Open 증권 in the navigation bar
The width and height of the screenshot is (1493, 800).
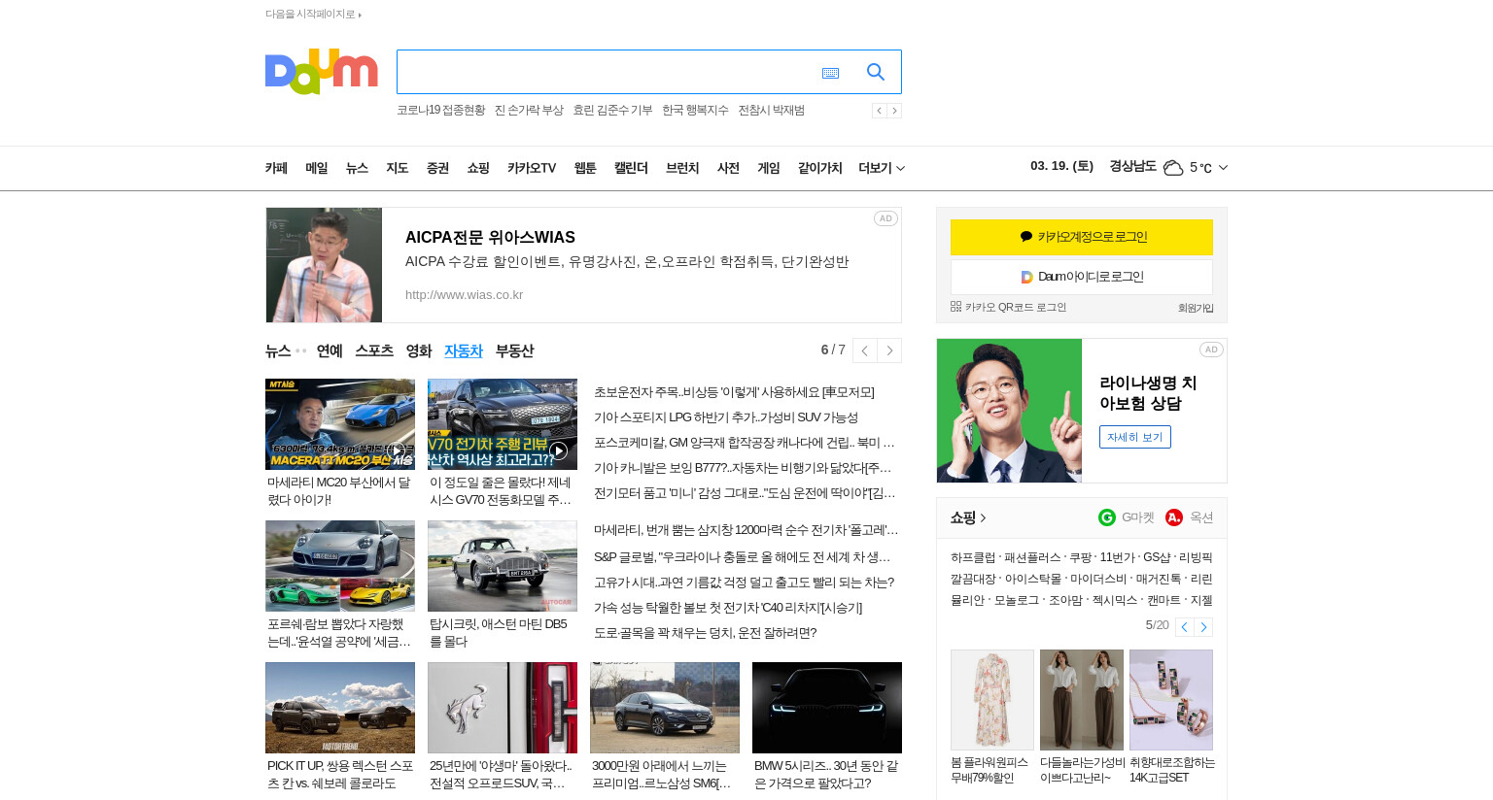pyautogui.click(x=437, y=168)
